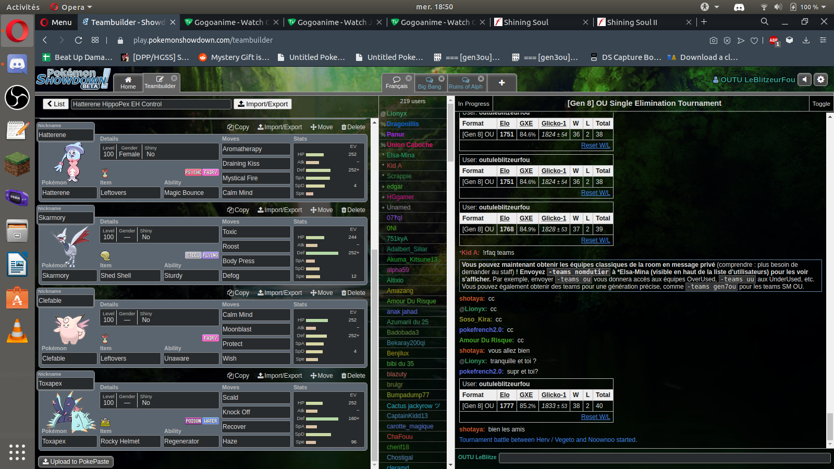
Task: Open the Tournament battle Herv vs Vegeto link
Action: pos(548,440)
